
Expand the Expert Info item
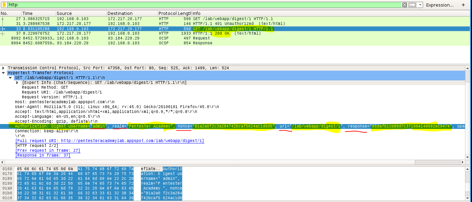17,83
